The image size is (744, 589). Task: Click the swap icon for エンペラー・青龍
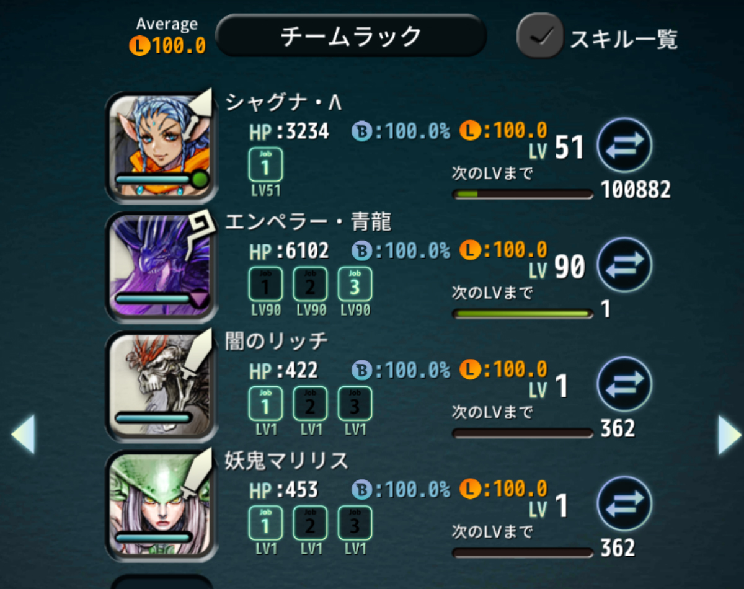tap(624, 265)
